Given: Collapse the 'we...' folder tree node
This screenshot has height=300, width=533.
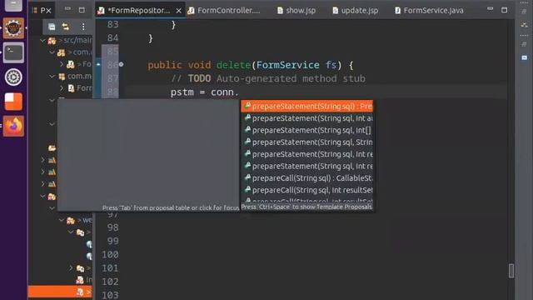Looking at the screenshot, I should (62, 220).
